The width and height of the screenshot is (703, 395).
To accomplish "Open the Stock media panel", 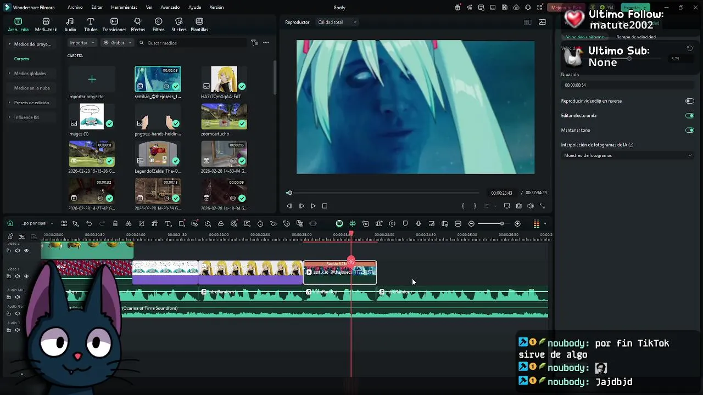I will click(46, 25).
